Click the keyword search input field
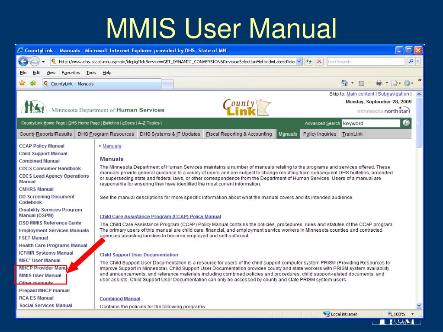The width and height of the screenshot is (443, 332). point(371,123)
